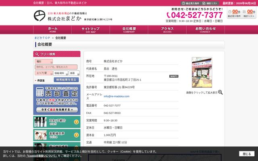This screenshot has height=161, width=258.
Task: Click the search magnifier icon in フリー検索 header
Action: tap(37, 54)
